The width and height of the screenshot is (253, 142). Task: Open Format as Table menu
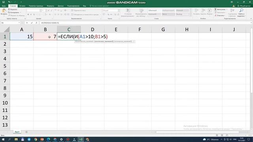(141, 13)
